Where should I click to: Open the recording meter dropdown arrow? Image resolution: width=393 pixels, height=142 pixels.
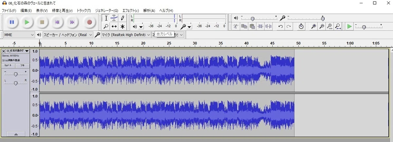click(x=189, y=27)
